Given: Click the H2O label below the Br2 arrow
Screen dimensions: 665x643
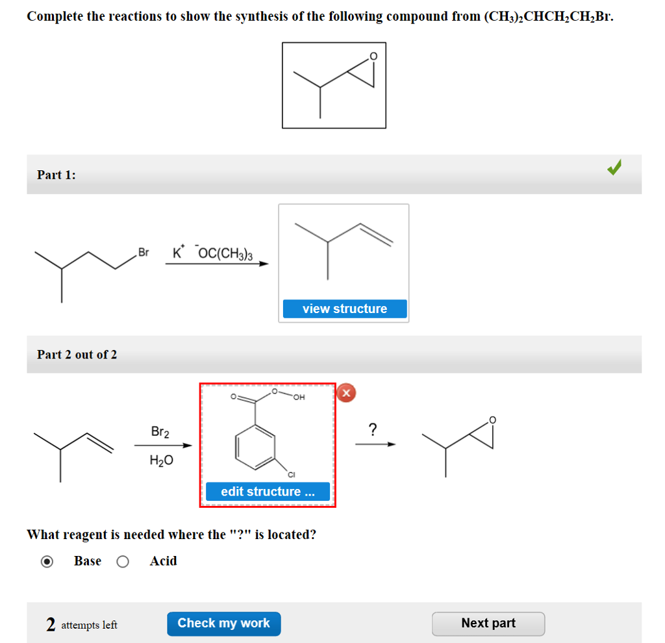Looking at the screenshot, I should (x=160, y=460).
